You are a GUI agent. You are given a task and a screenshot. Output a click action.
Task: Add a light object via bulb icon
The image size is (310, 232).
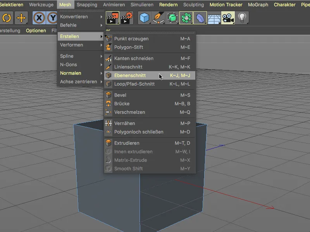coord(242,18)
